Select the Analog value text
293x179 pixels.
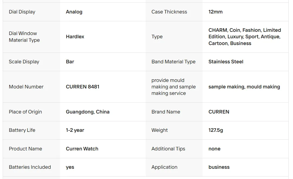click(74, 12)
